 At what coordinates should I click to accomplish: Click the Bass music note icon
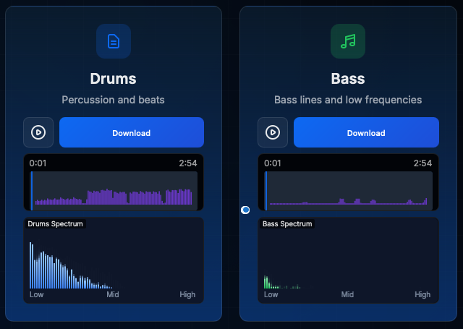[x=348, y=41]
